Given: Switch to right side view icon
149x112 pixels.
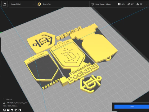Looking at the screenshot, I should click(x=20, y=110).
